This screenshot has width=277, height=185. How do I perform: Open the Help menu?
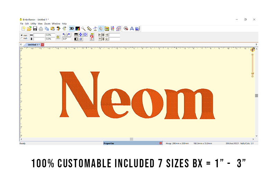pos(64,24)
